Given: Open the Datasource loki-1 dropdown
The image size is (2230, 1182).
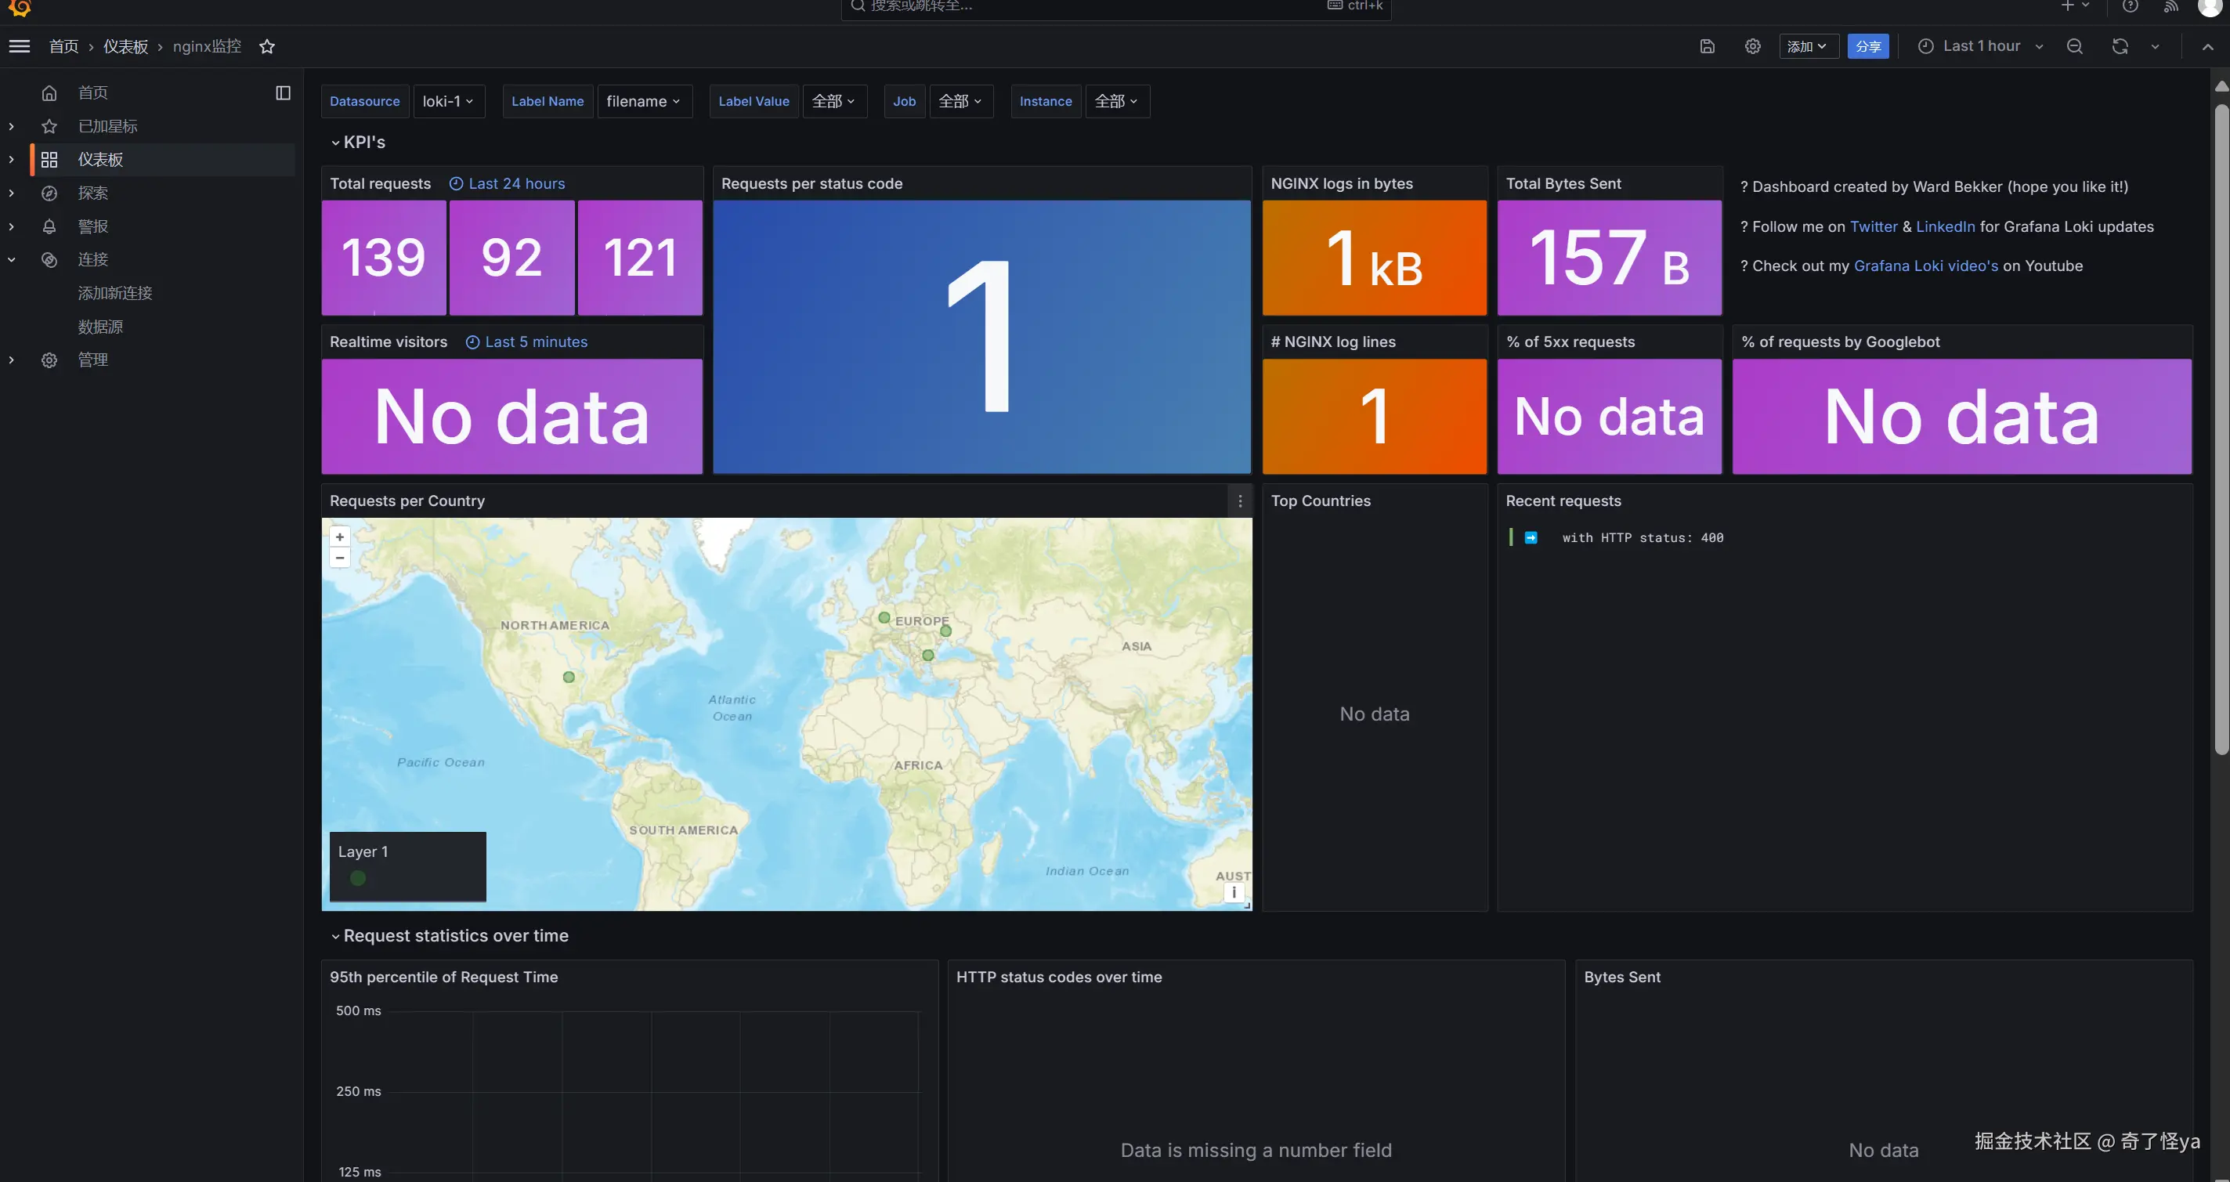Looking at the screenshot, I should [x=448, y=101].
